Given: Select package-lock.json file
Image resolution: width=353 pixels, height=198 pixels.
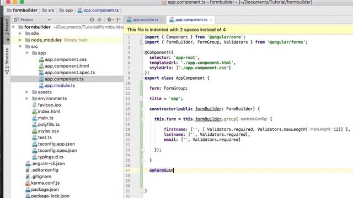Looking at the screenshot, I should tap(50, 196).
